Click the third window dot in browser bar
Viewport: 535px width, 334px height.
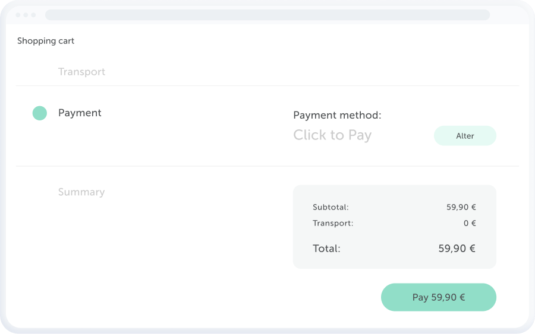pyautogui.click(x=33, y=15)
